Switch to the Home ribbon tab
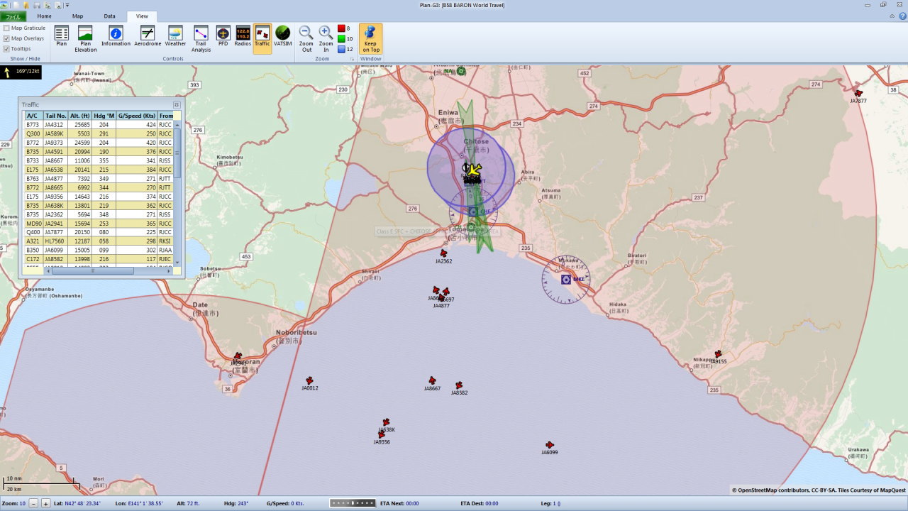 pyautogui.click(x=44, y=16)
